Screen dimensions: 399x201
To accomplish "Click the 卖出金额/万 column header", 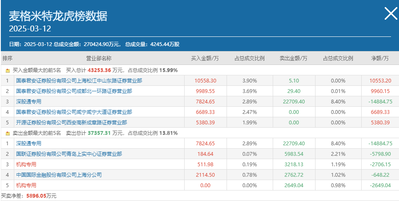I will click(x=293, y=59).
